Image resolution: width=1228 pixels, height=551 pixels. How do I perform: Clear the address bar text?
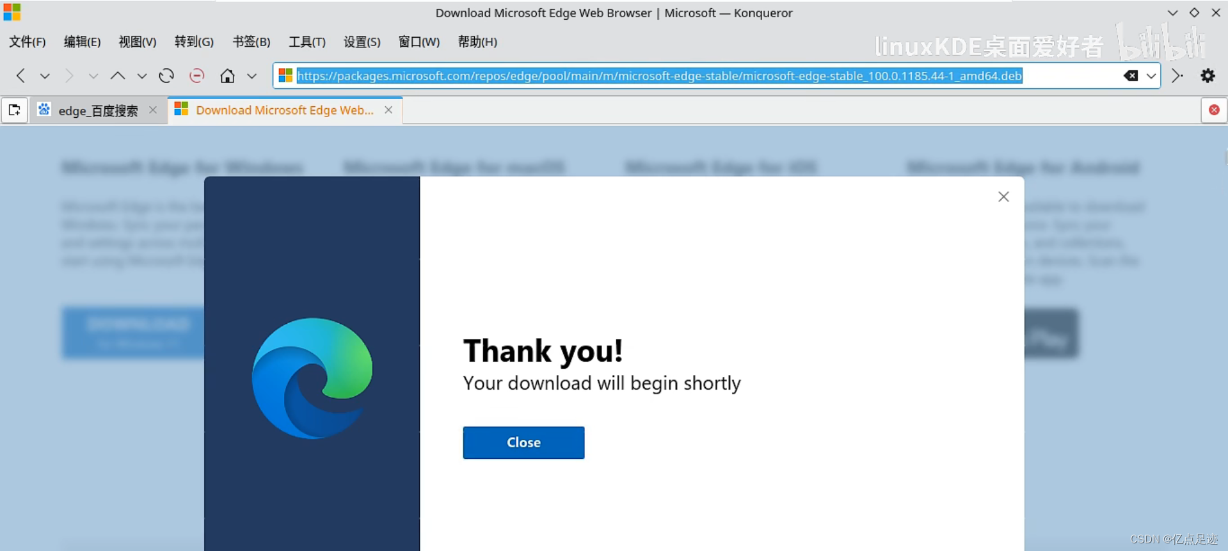pos(1131,76)
